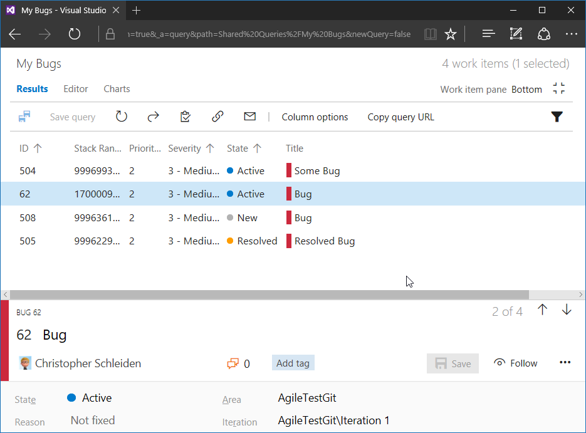Add page to favorites star icon
Image resolution: width=586 pixels, height=433 pixels.
pos(451,34)
